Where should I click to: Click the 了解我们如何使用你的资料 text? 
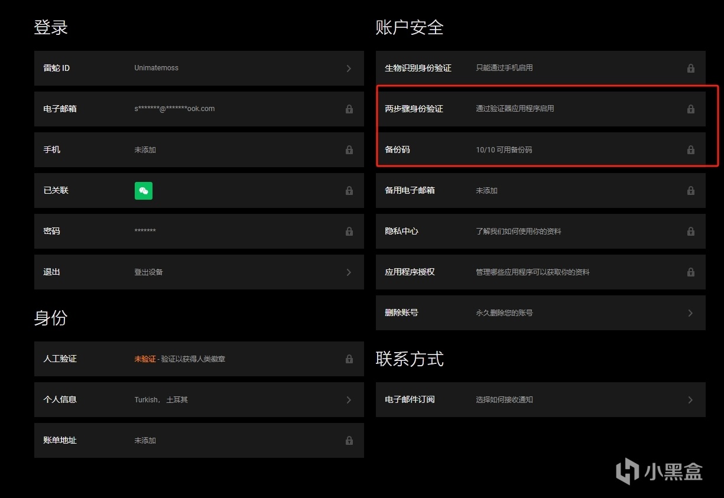[518, 231]
